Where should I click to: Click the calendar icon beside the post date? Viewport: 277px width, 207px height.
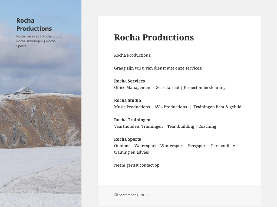(x=116, y=195)
